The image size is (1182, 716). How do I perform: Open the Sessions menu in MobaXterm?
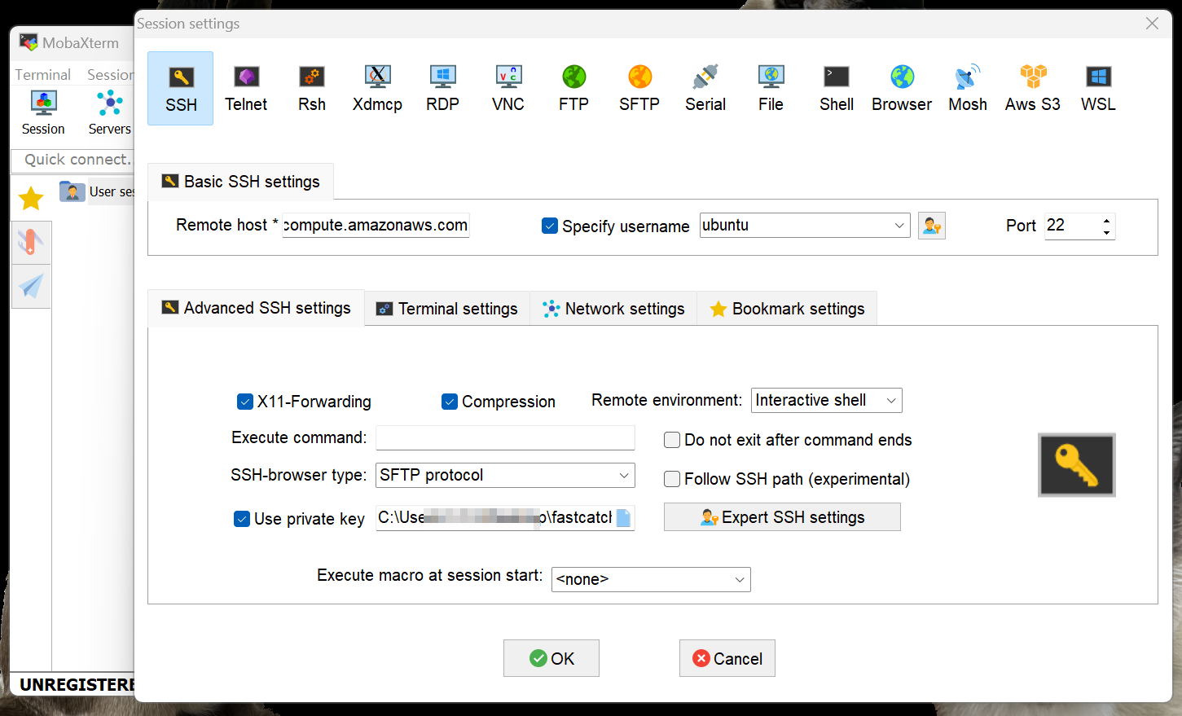[x=111, y=74]
